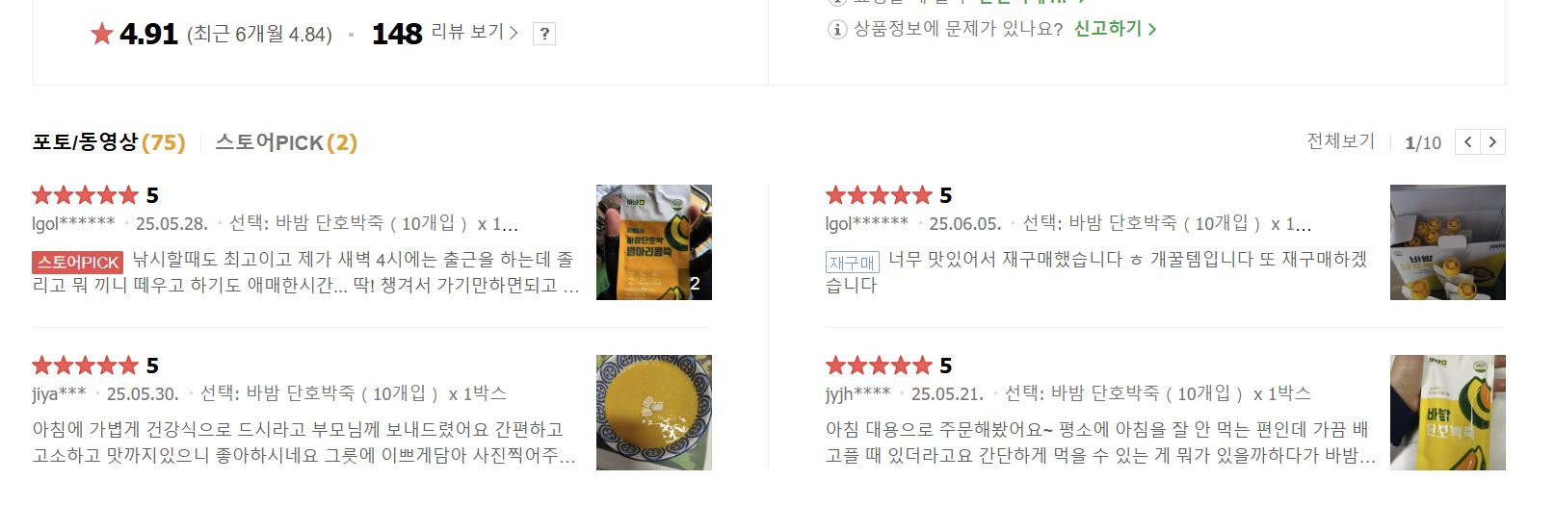Click the 스토어PICK badge on the first review

click(78, 262)
